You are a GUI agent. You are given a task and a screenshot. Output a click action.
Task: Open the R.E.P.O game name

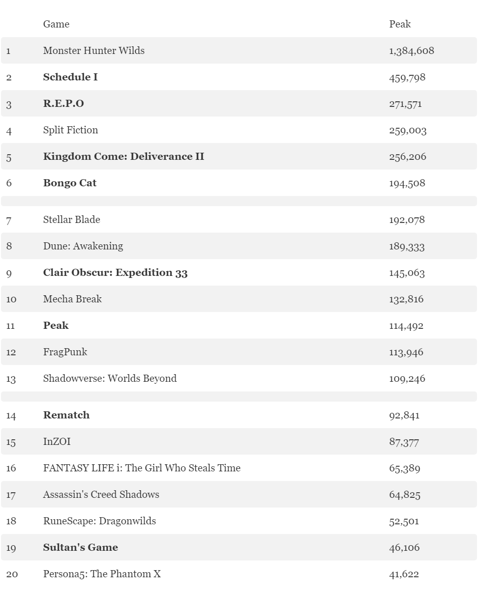[64, 103]
